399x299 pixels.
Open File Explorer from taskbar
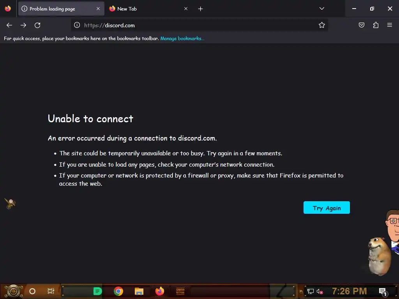(x=139, y=291)
